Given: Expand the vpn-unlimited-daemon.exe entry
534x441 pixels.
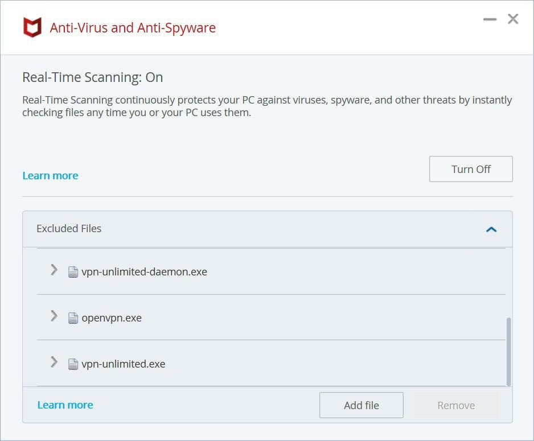Looking at the screenshot, I should 54,270.
